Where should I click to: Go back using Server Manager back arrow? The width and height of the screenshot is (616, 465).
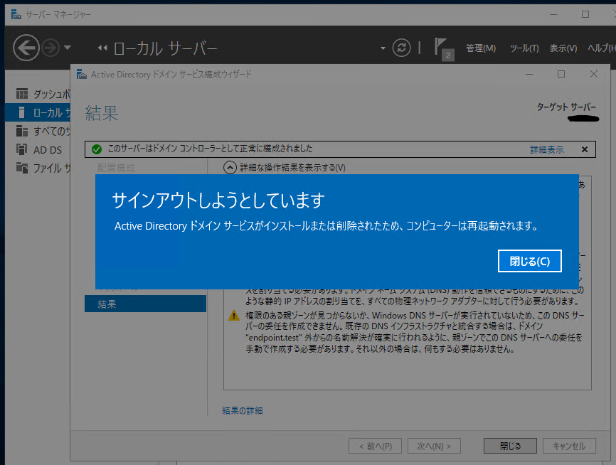26,48
